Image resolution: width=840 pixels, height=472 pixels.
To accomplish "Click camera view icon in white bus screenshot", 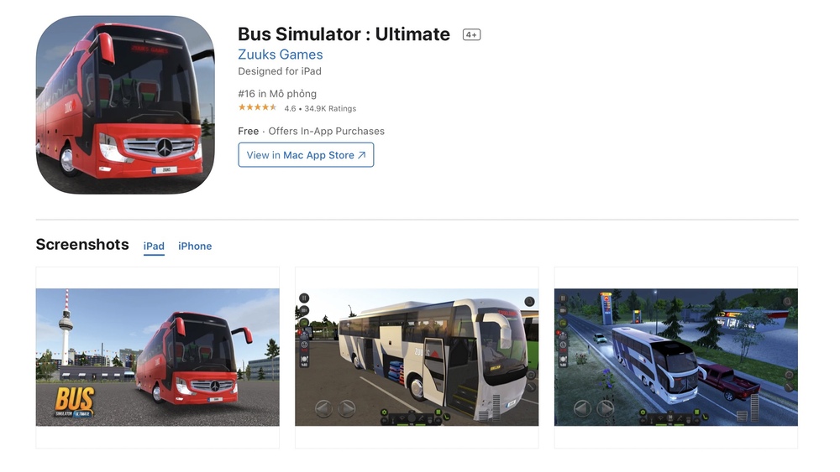I will click(304, 310).
